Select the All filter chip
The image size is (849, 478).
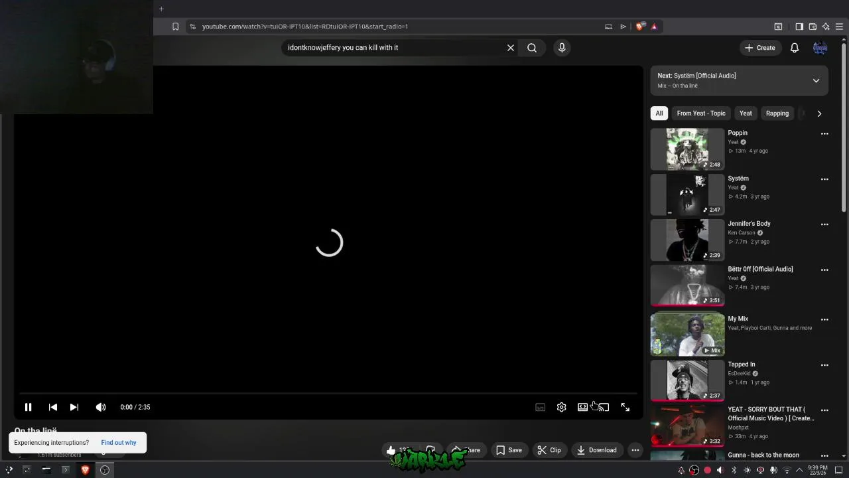click(659, 114)
